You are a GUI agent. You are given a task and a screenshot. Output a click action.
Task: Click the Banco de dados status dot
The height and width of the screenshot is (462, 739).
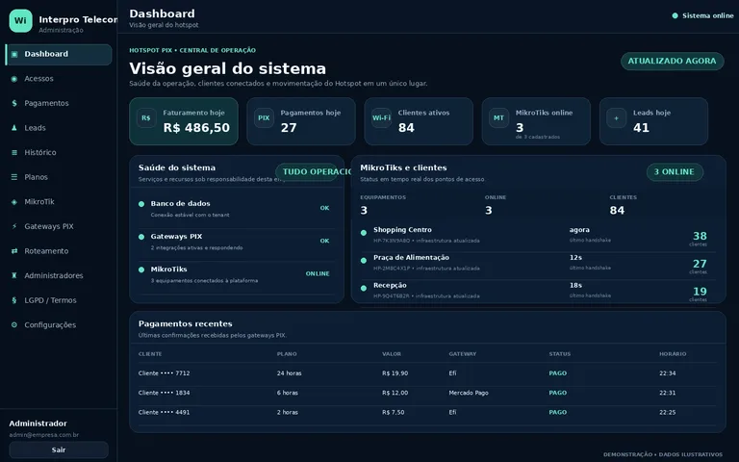click(141, 204)
